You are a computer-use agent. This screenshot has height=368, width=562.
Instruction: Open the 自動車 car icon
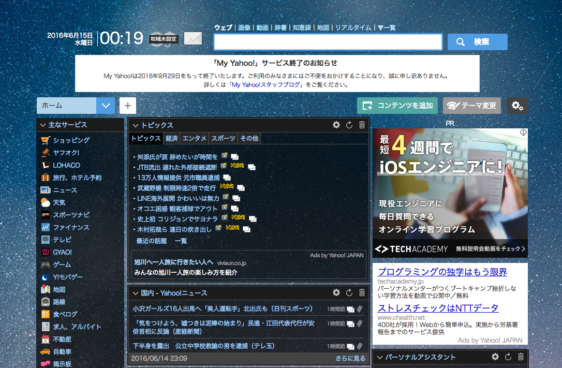tap(45, 351)
